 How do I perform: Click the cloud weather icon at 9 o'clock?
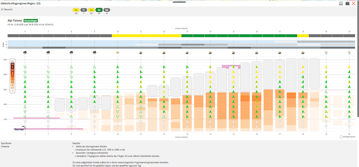click(x=95, y=53)
